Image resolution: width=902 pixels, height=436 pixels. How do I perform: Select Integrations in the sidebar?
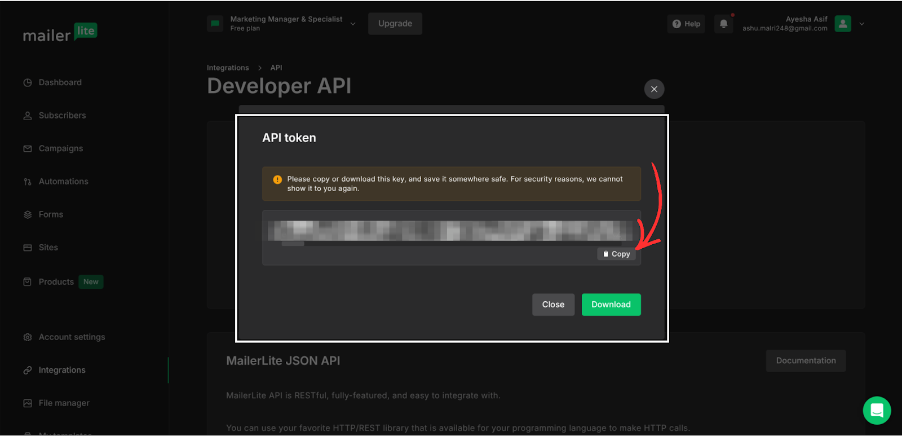62,370
